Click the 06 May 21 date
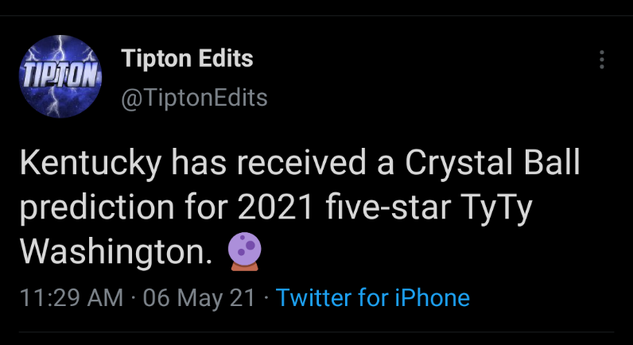This screenshot has width=633, height=345. pos(199,298)
